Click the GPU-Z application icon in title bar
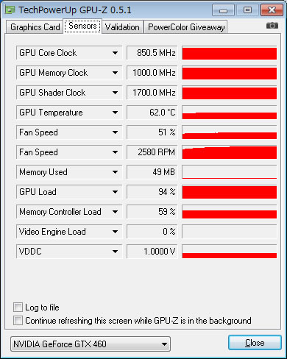 click(10, 10)
